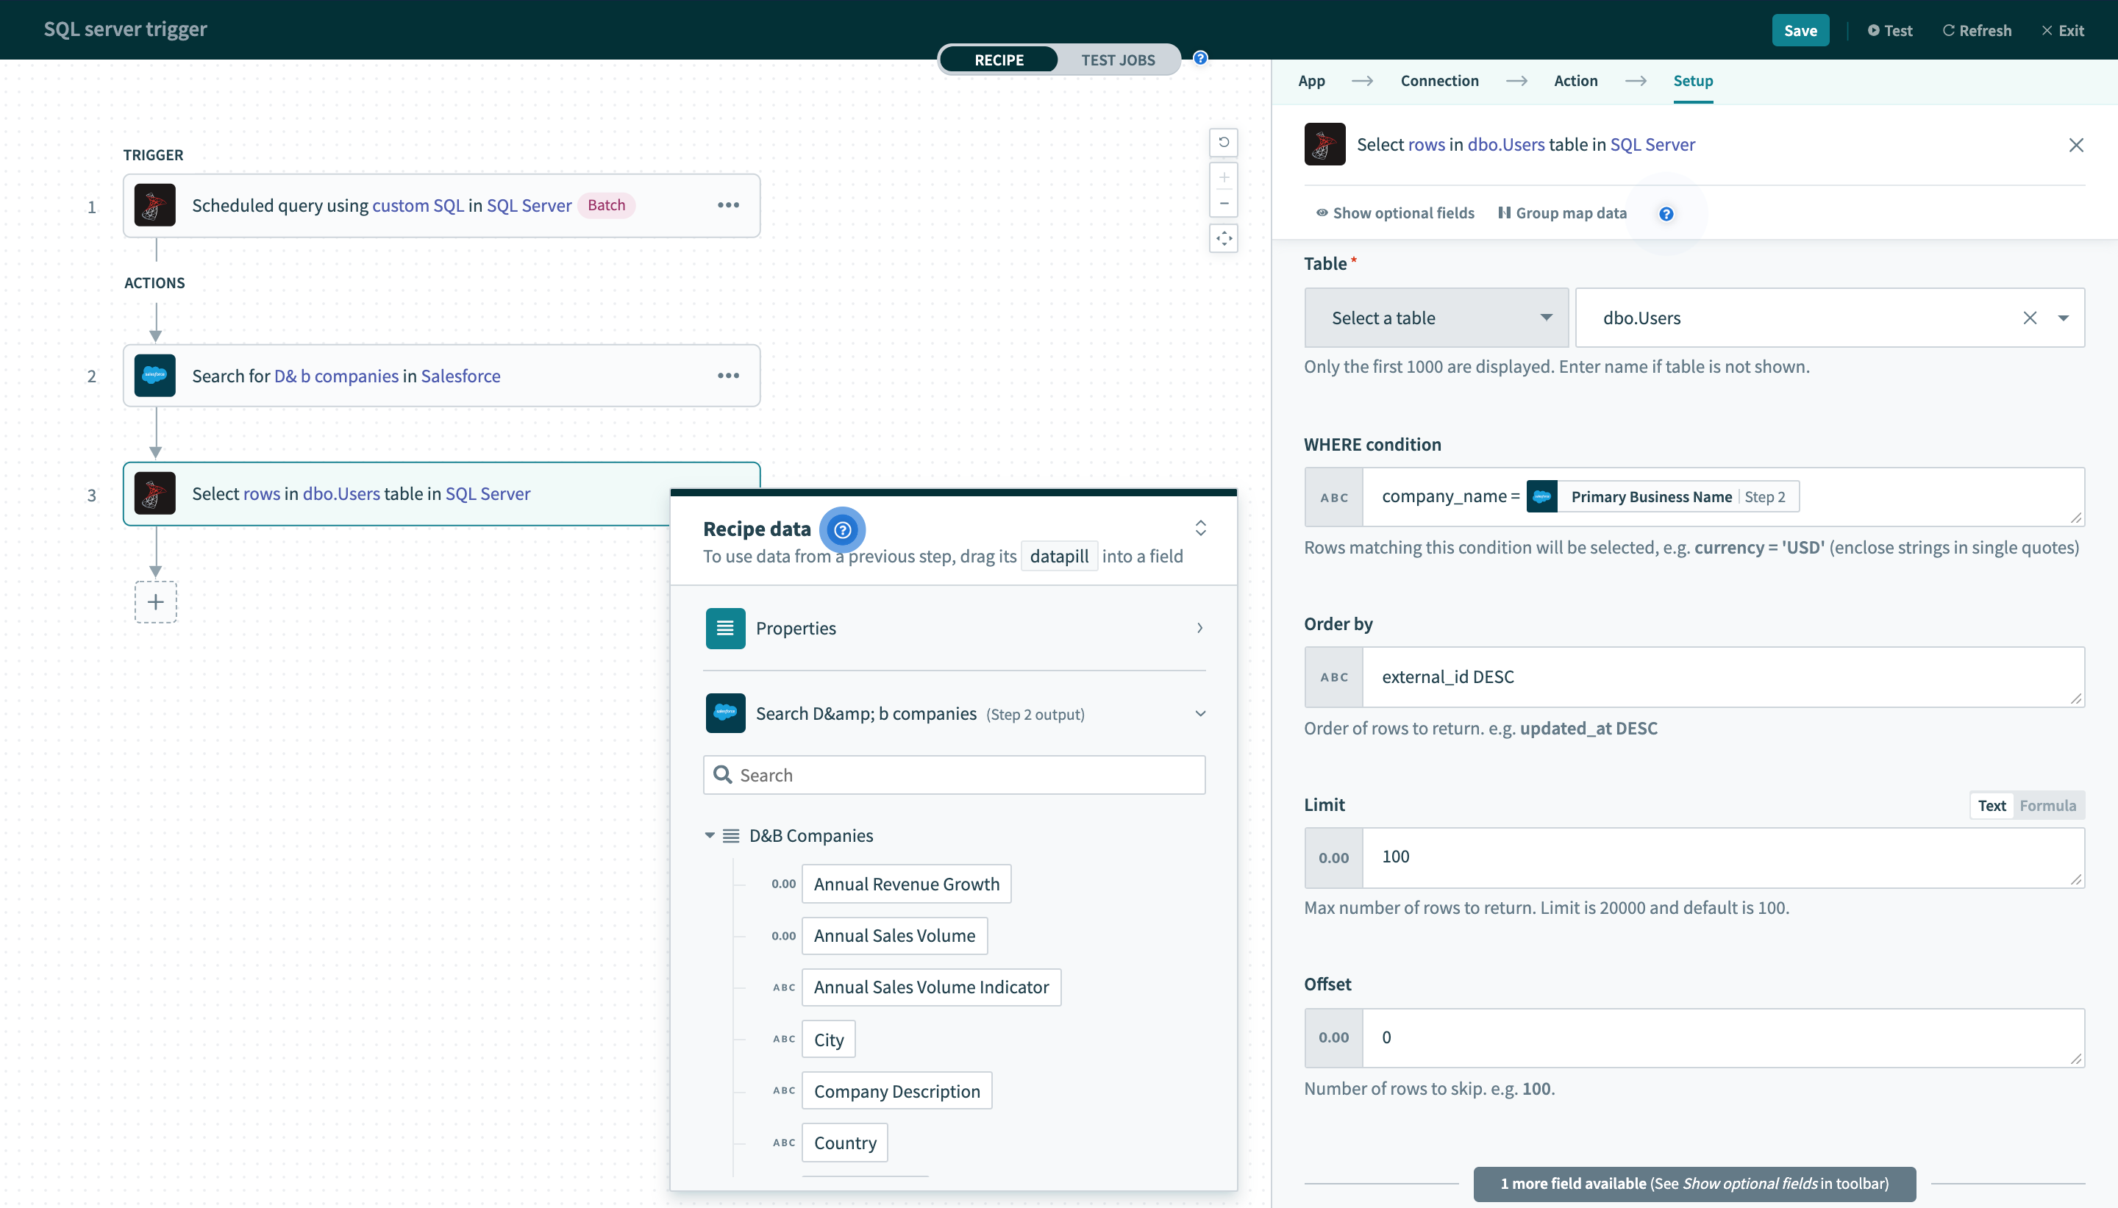Save the recipe
Viewport: 2118px width, 1208px height.
(1800, 30)
